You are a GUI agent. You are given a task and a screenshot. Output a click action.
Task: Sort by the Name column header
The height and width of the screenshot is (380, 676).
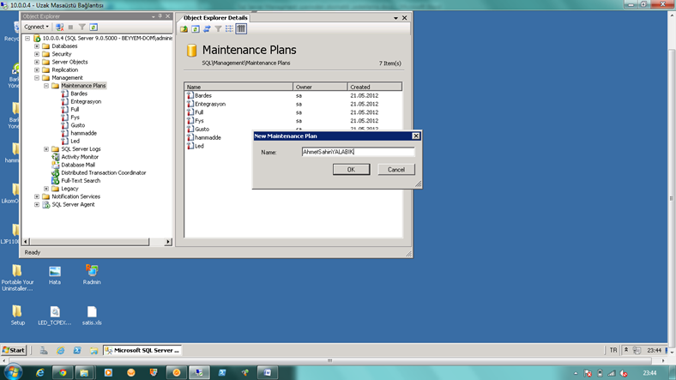coord(238,87)
